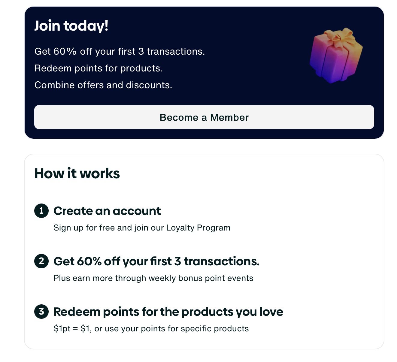Click the gift box illustration
397x362 pixels.
pyautogui.click(x=336, y=56)
